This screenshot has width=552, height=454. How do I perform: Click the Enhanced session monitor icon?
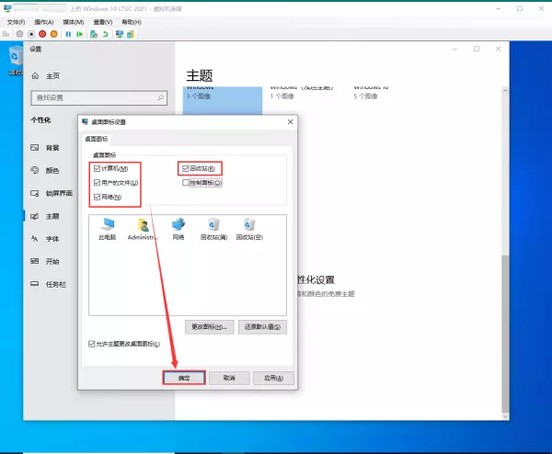point(120,34)
